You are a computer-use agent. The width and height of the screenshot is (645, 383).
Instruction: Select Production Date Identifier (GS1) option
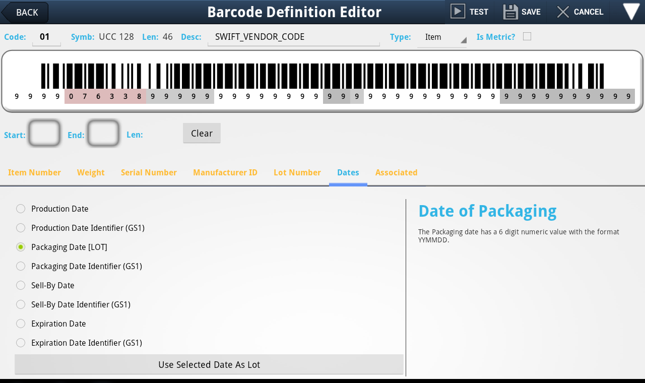coord(21,228)
